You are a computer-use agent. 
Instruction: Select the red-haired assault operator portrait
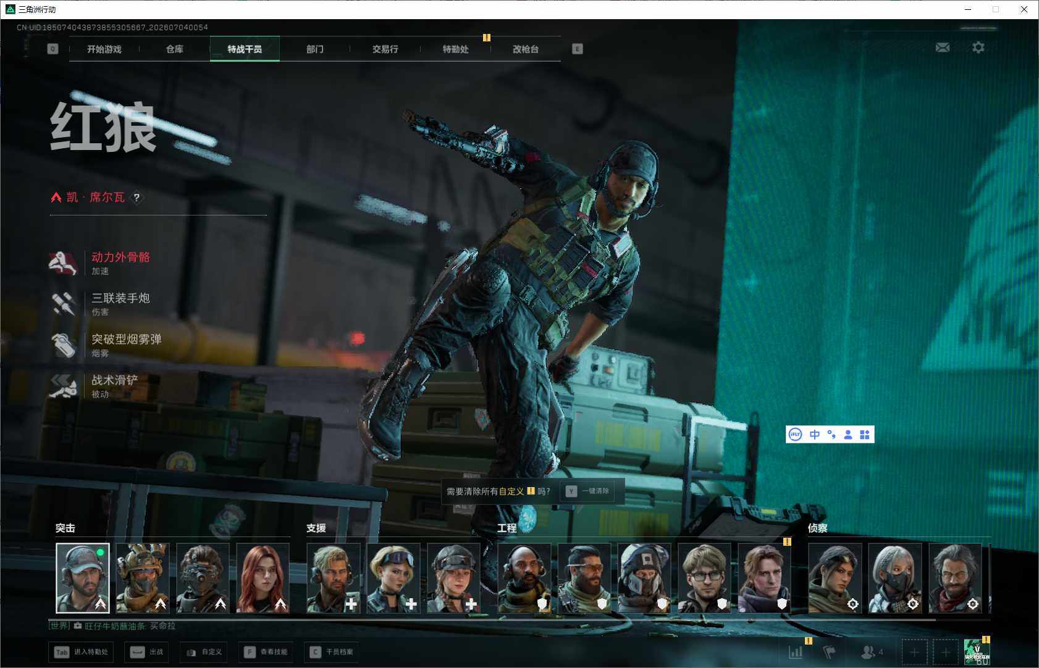(x=263, y=578)
